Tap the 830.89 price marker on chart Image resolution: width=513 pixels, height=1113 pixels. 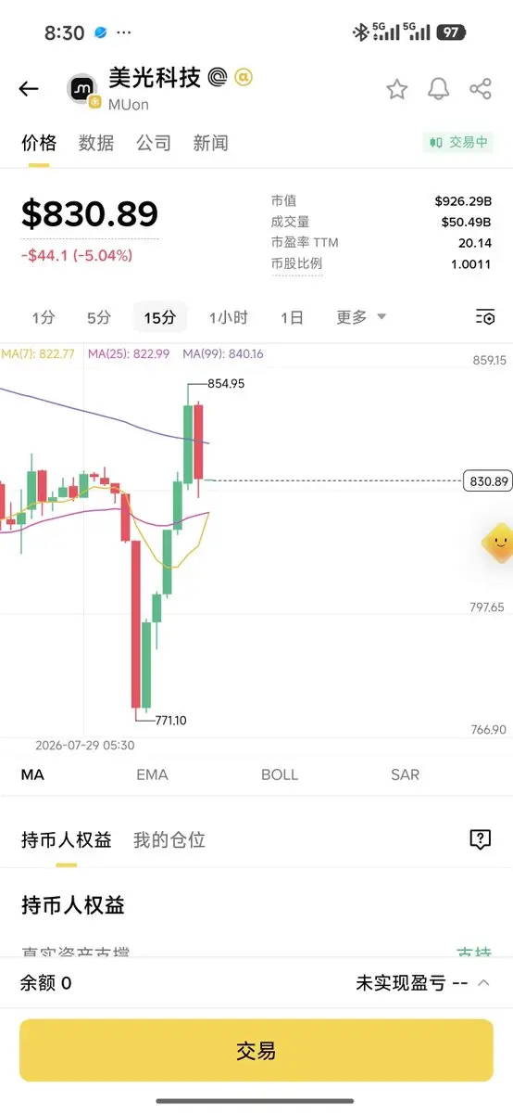487,480
